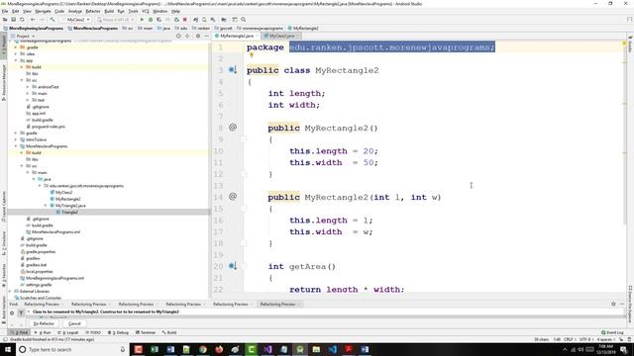
Task: Expand External Libraries node
Action: (10, 291)
